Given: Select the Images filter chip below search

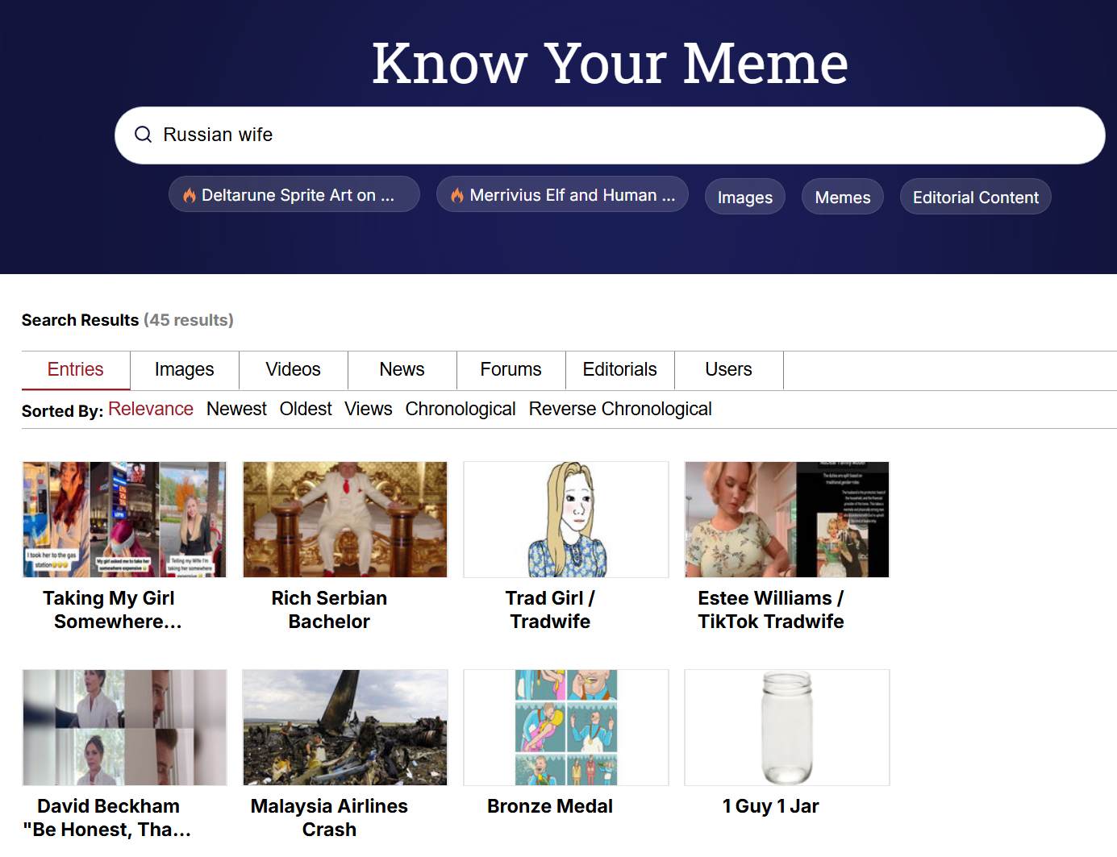Looking at the screenshot, I should [745, 197].
